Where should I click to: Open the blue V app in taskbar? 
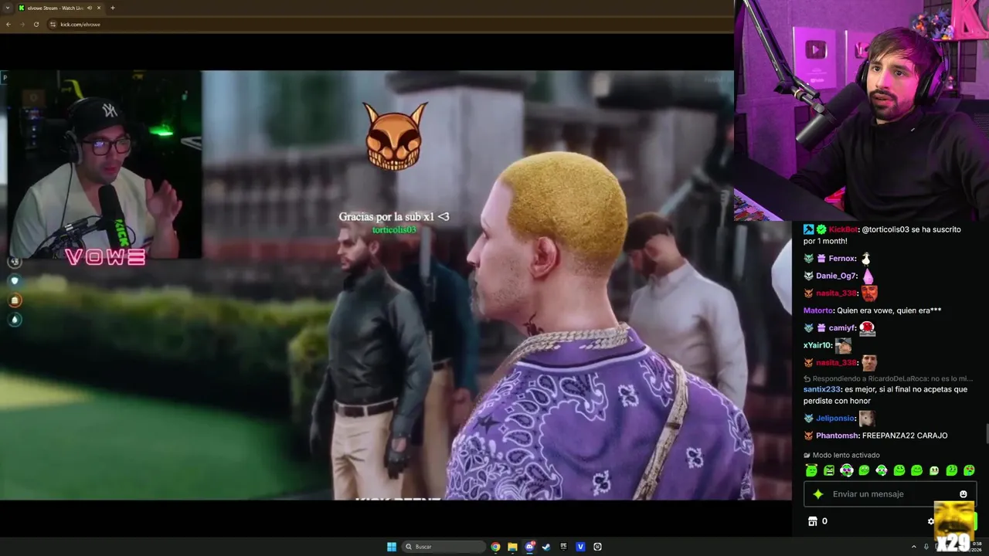(580, 547)
